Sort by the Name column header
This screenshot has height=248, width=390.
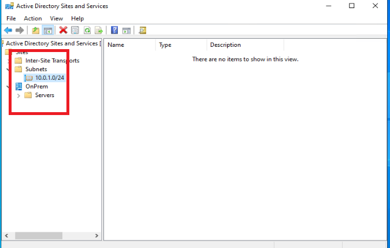(x=129, y=45)
